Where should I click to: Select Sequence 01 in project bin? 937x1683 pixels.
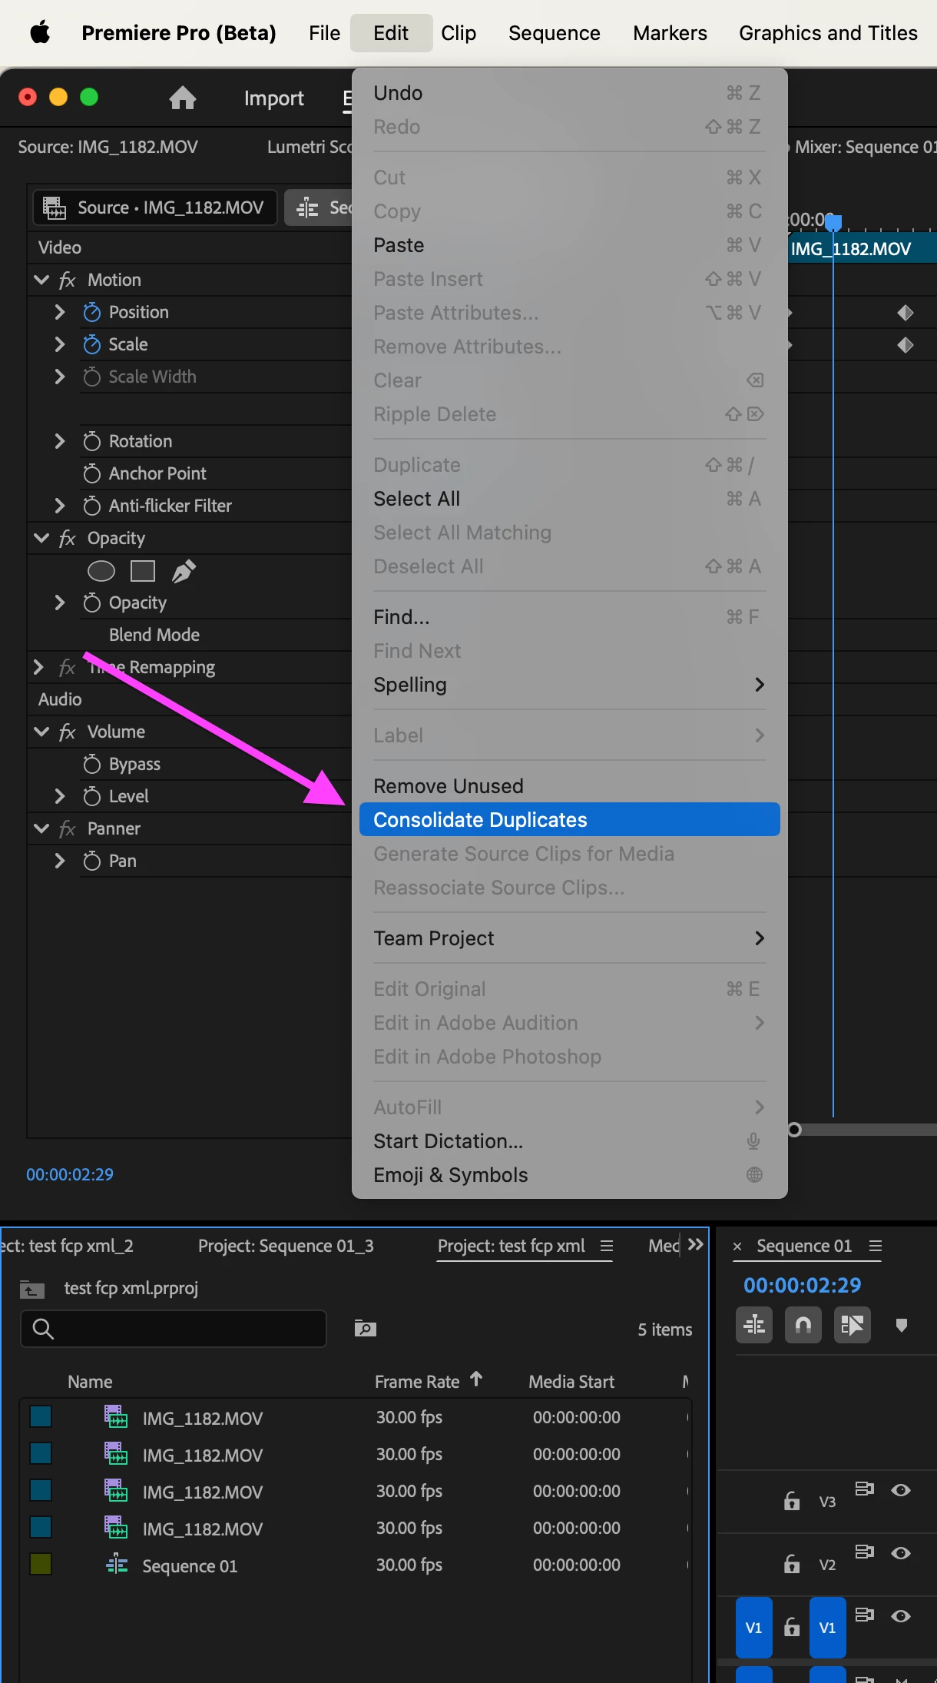coord(190,1565)
